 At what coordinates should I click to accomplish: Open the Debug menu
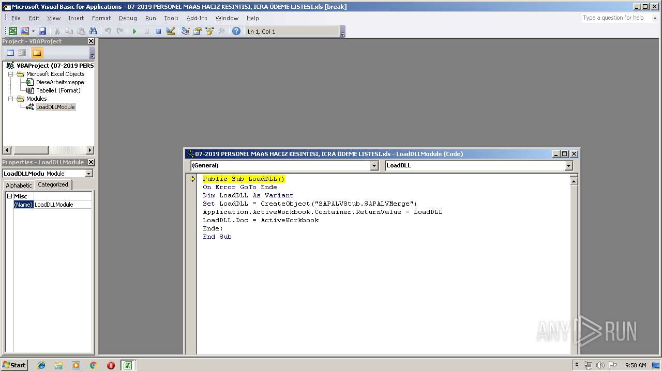point(128,18)
